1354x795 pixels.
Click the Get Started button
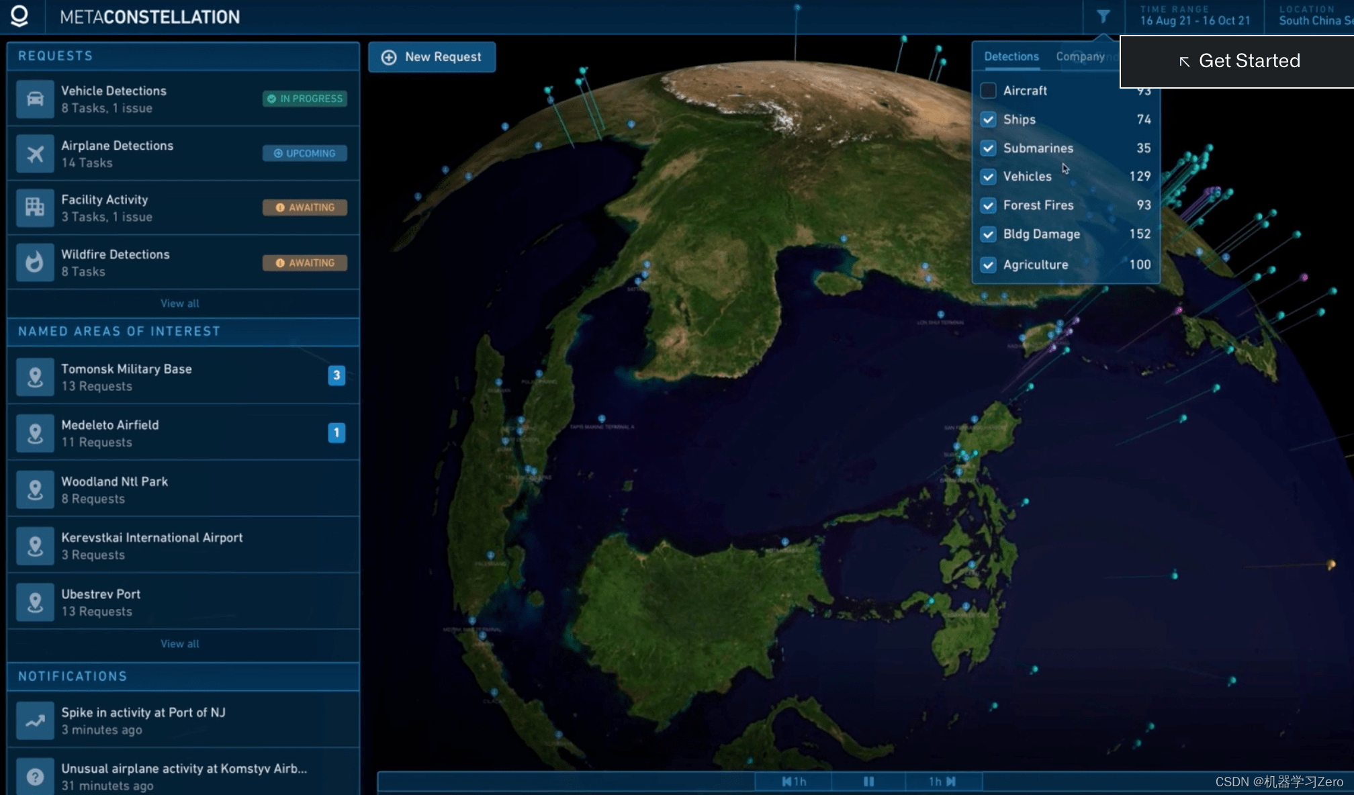1238,61
